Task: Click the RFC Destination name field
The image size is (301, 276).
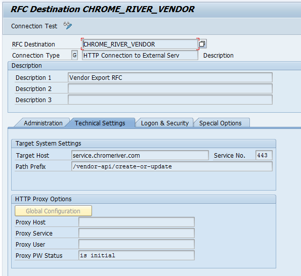Action: 140,44
